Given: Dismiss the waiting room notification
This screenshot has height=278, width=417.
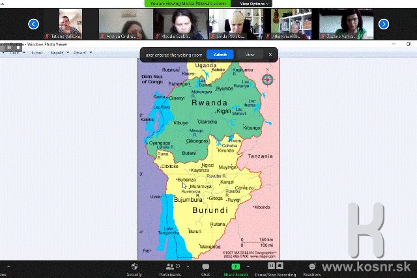Looking at the screenshot, I should [x=270, y=55].
